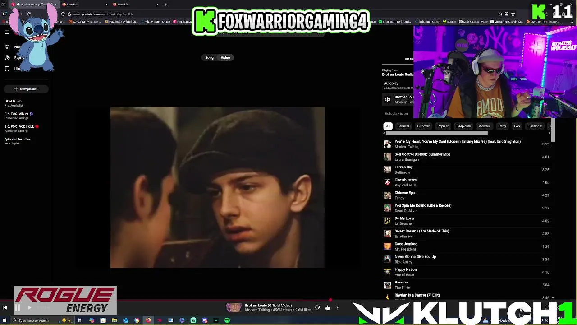
Task: Select the Workout filter chip
Action: 485,126
